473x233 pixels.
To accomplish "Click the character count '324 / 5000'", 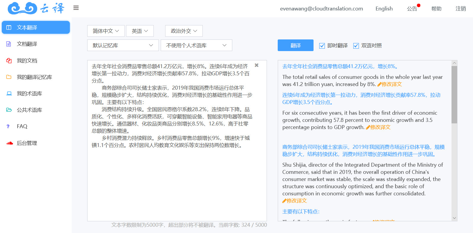I will [254, 225].
